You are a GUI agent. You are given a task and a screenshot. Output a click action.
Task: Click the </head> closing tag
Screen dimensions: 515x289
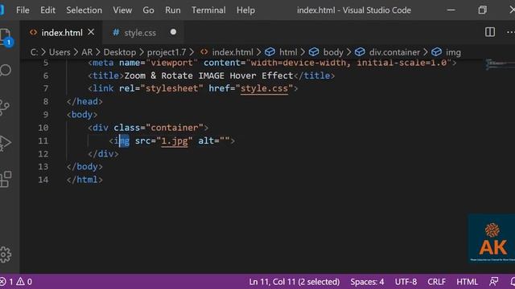(x=84, y=102)
